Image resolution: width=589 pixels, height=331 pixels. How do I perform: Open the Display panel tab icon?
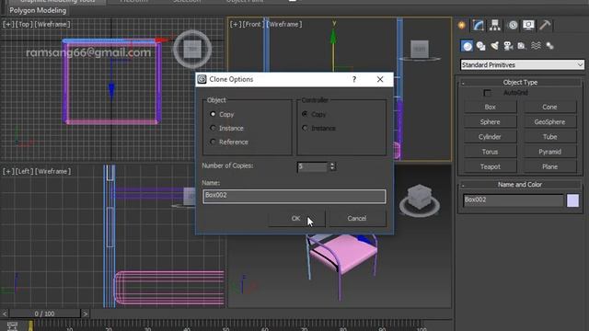pos(528,25)
